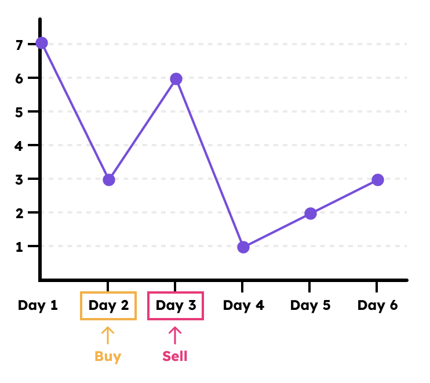
Task: Click the Day 5 x-axis label
Action: 310,305
